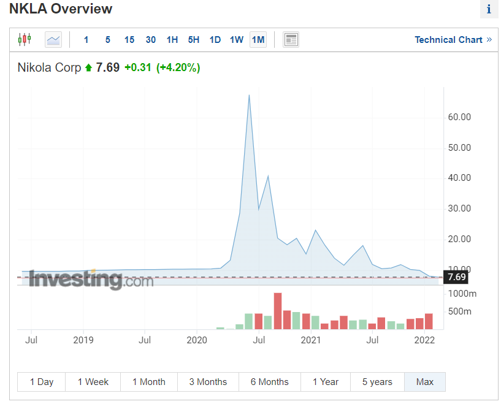Screen dimensions: 501x404
Task: Switch to candlestick chart type
Action: tap(25, 40)
